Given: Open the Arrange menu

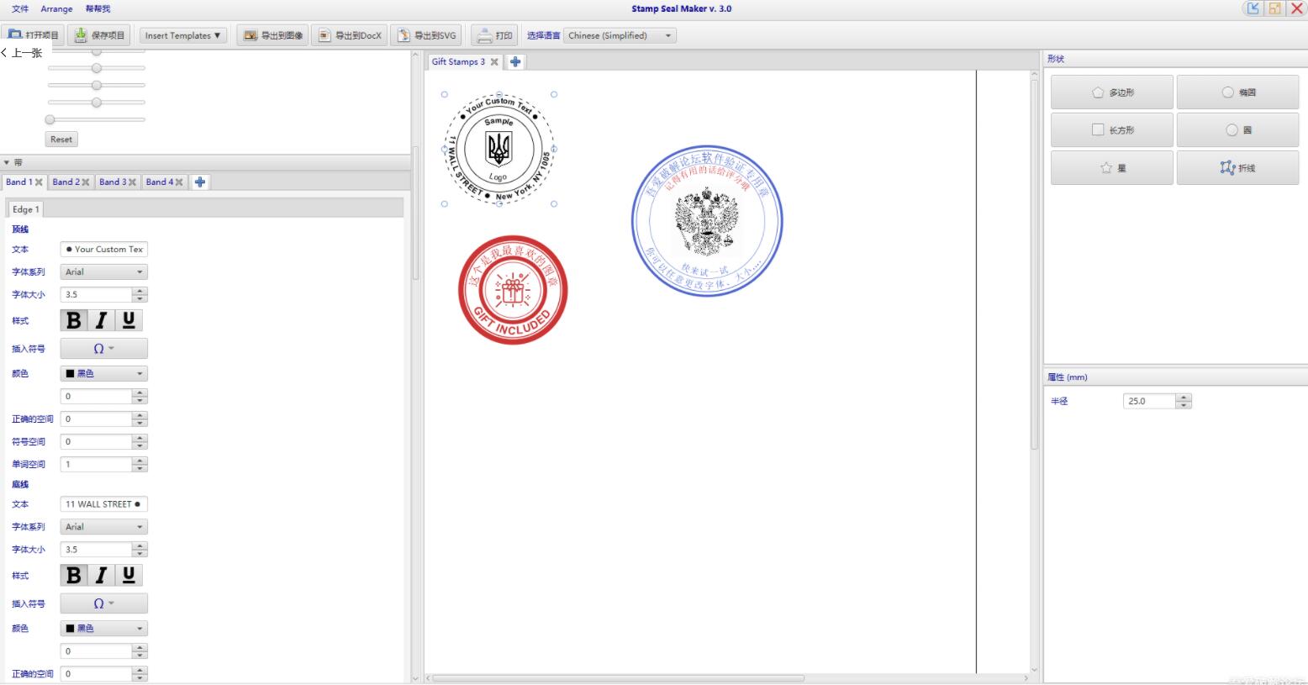Looking at the screenshot, I should pos(56,8).
